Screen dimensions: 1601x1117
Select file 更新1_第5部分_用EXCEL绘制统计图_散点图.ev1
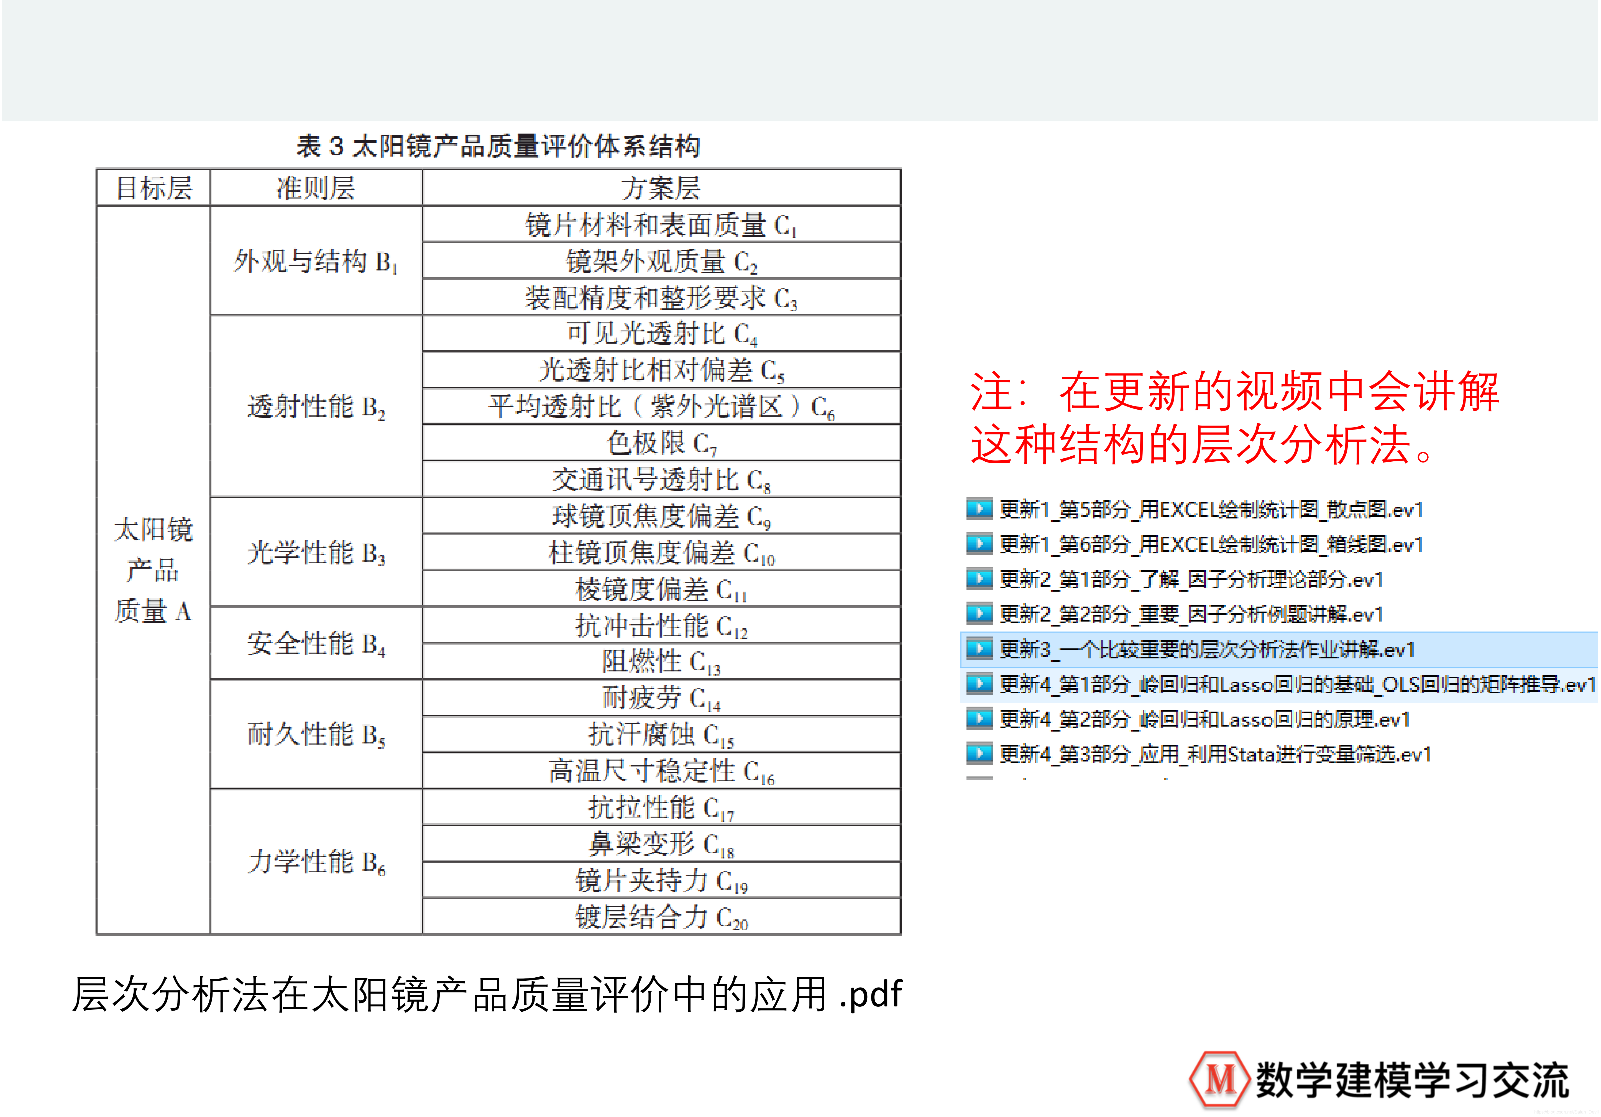tap(1211, 510)
